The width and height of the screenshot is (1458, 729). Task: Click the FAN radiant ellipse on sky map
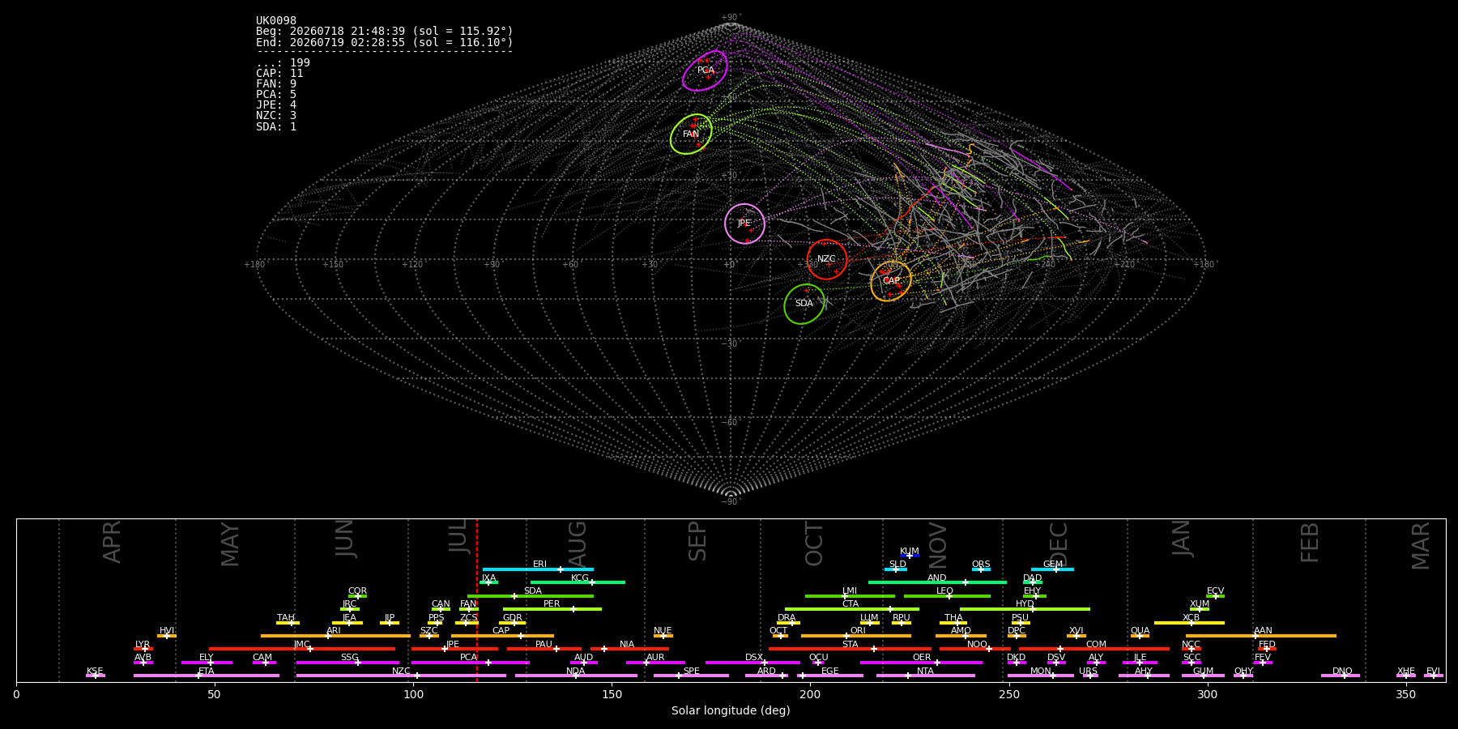coord(691,134)
